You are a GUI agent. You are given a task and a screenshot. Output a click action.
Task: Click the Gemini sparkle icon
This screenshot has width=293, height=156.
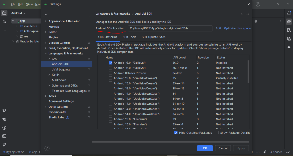(289, 47)
